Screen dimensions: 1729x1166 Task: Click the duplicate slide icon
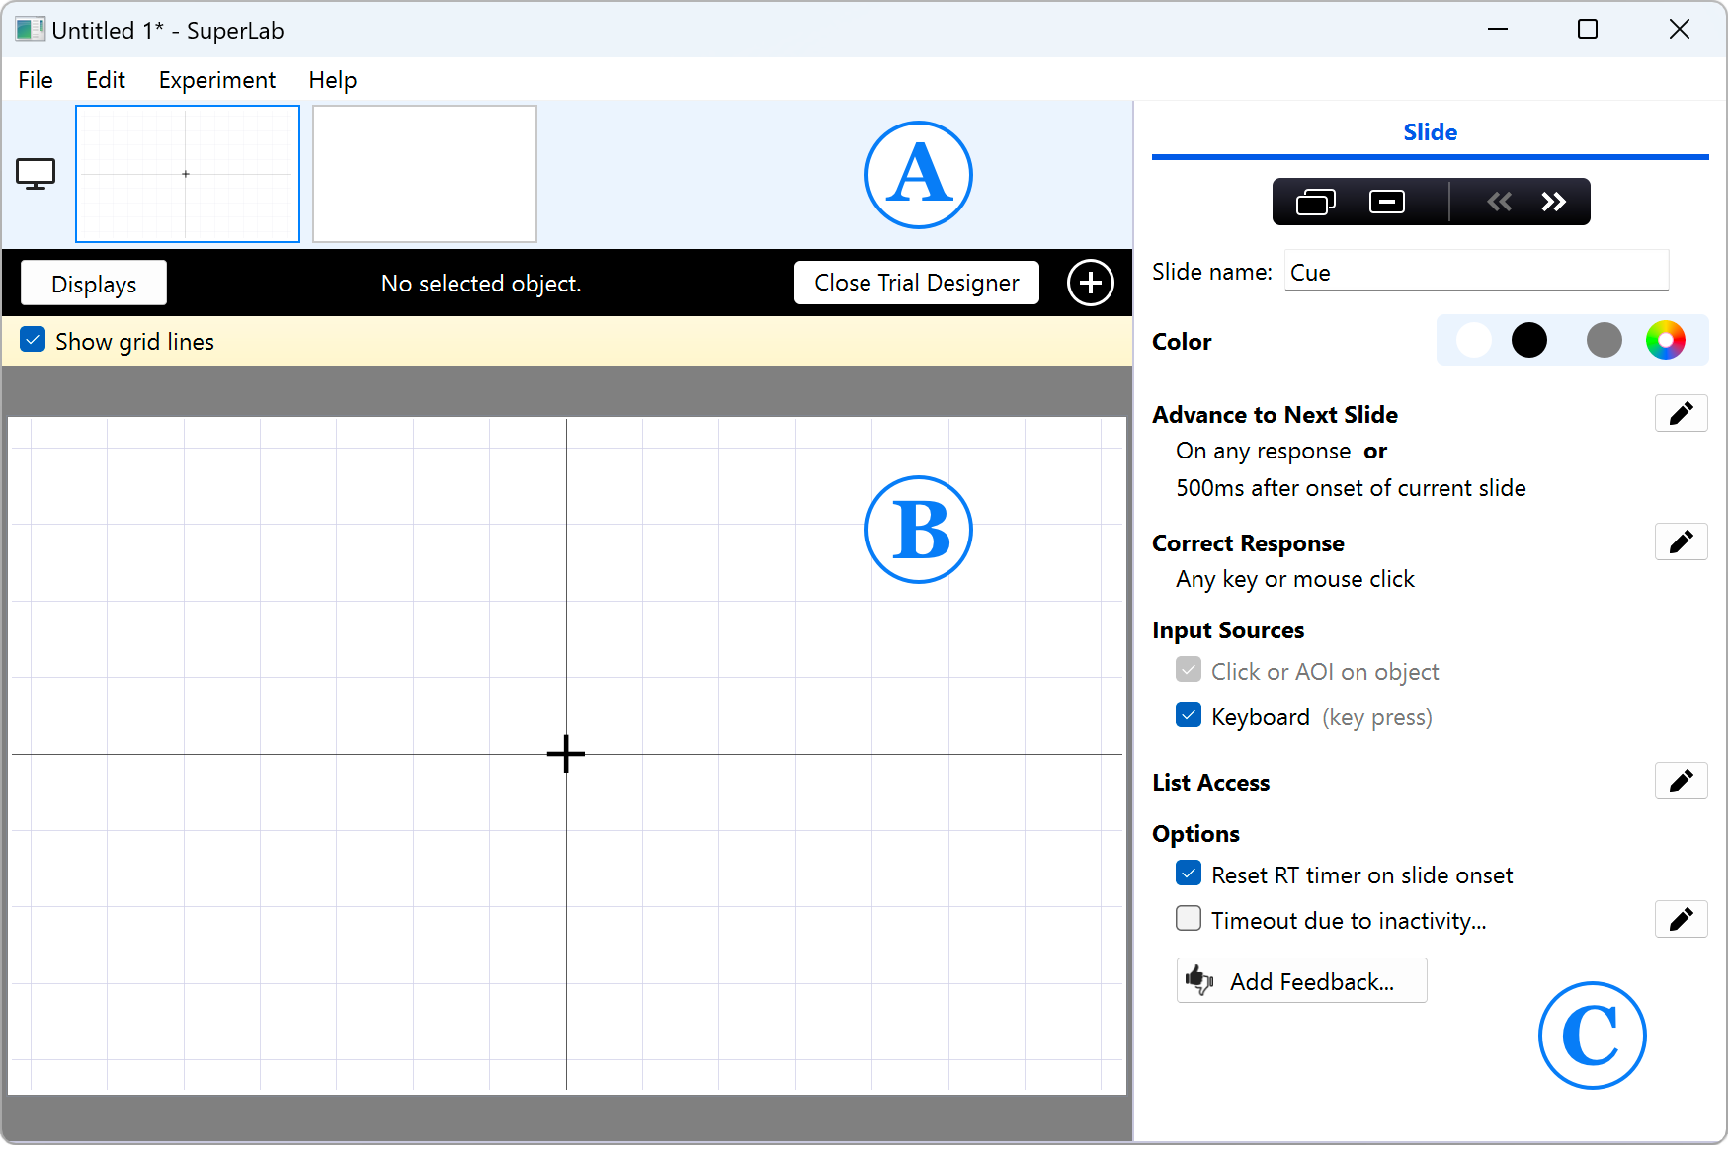[x=1315, y=202]
